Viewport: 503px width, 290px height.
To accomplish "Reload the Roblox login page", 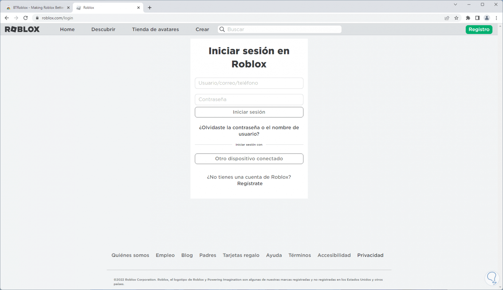I will click(x=26, y=18).
